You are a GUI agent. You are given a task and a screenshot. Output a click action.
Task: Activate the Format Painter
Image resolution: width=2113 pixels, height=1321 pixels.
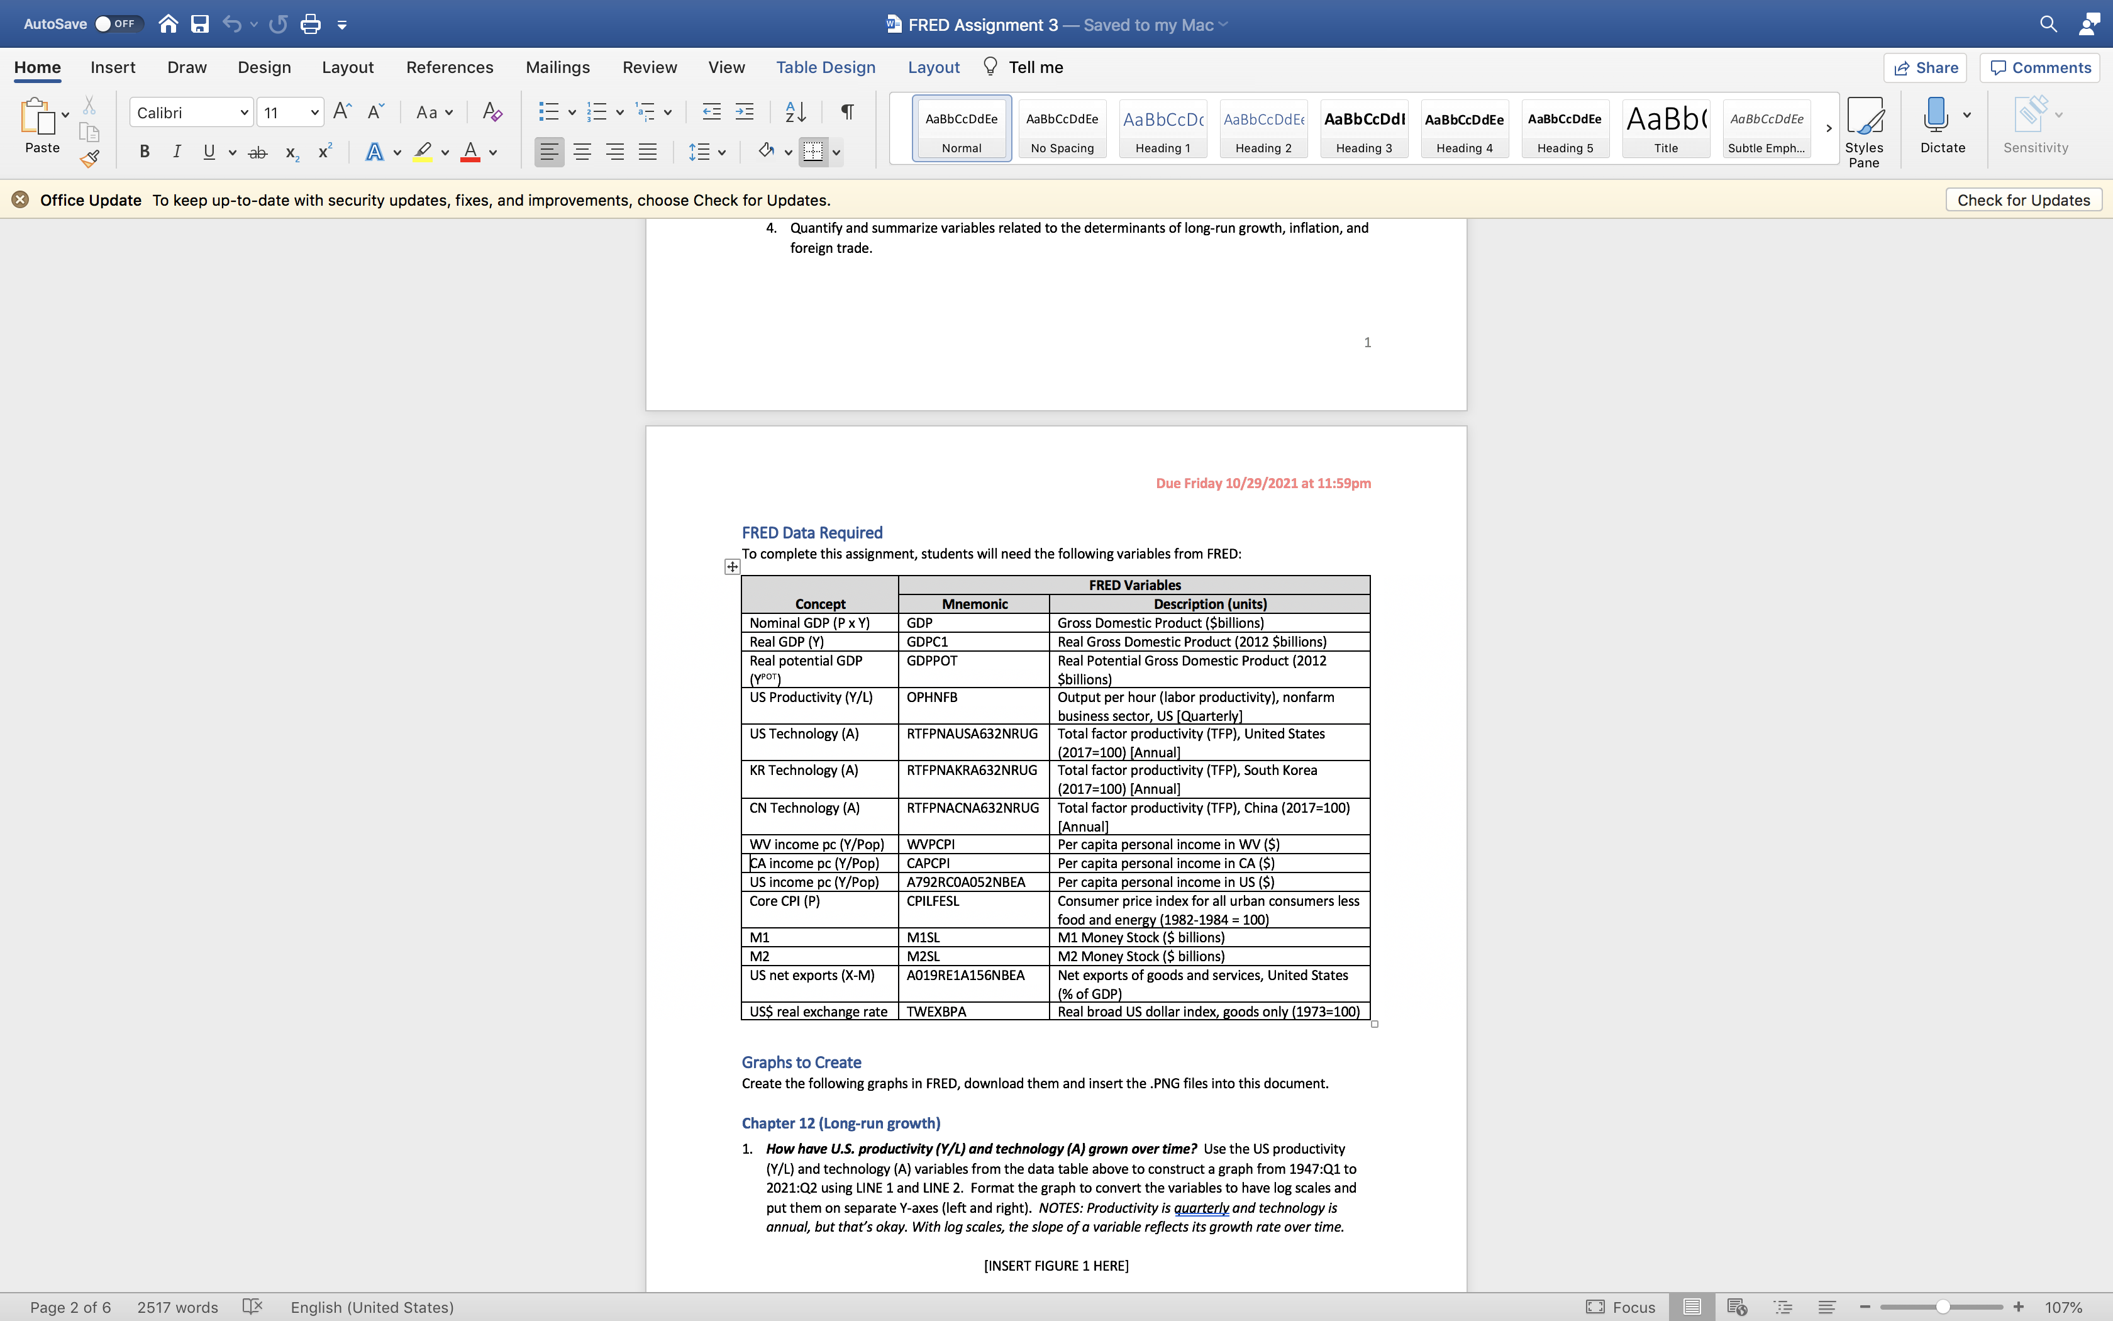point(88,159)
